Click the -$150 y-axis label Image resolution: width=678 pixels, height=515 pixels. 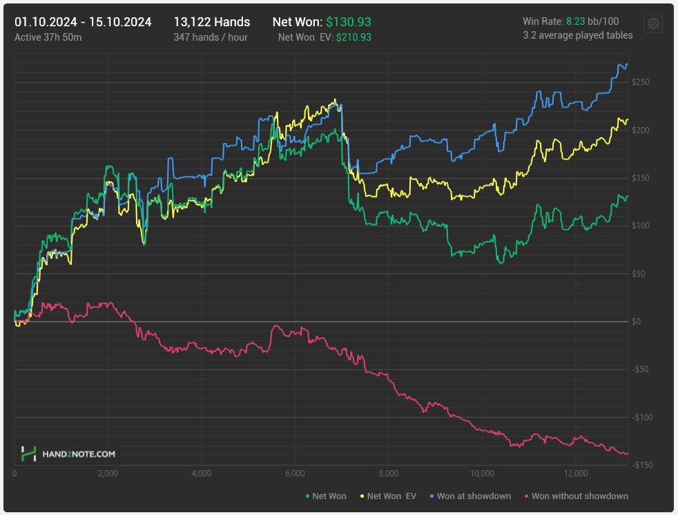[x=642, y=465]
